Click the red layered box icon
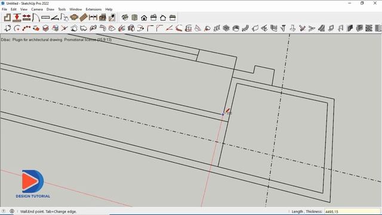Image resolution: width=382 pixels, height=215 pixels. coord(45,28)
